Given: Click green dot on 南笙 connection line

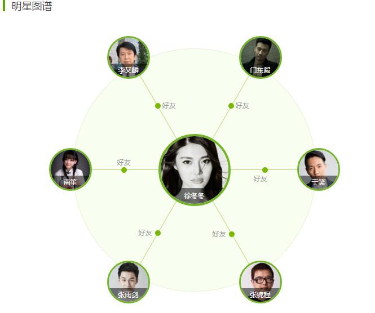Looking at the screenshot, I should (x=124, y=170).
